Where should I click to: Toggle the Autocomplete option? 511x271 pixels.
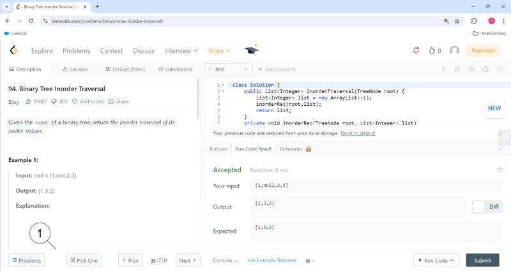coord(277,70)
